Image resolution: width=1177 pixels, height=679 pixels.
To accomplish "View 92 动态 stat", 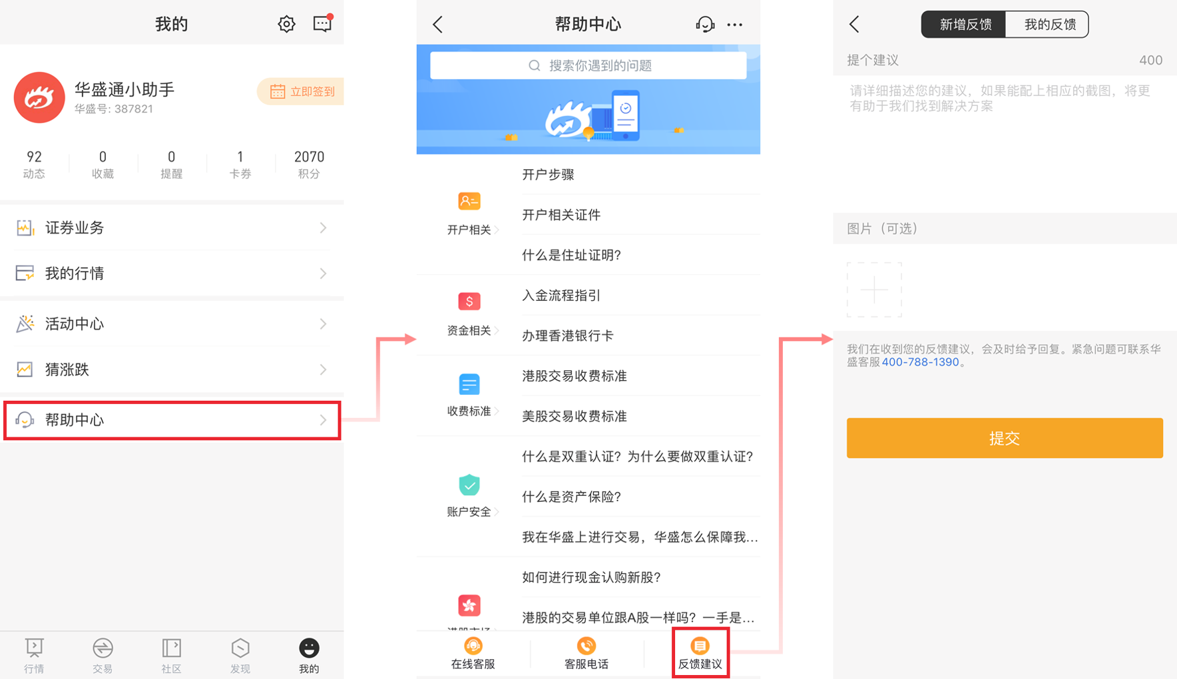I will pyautogui.click(x=34, y=164).
